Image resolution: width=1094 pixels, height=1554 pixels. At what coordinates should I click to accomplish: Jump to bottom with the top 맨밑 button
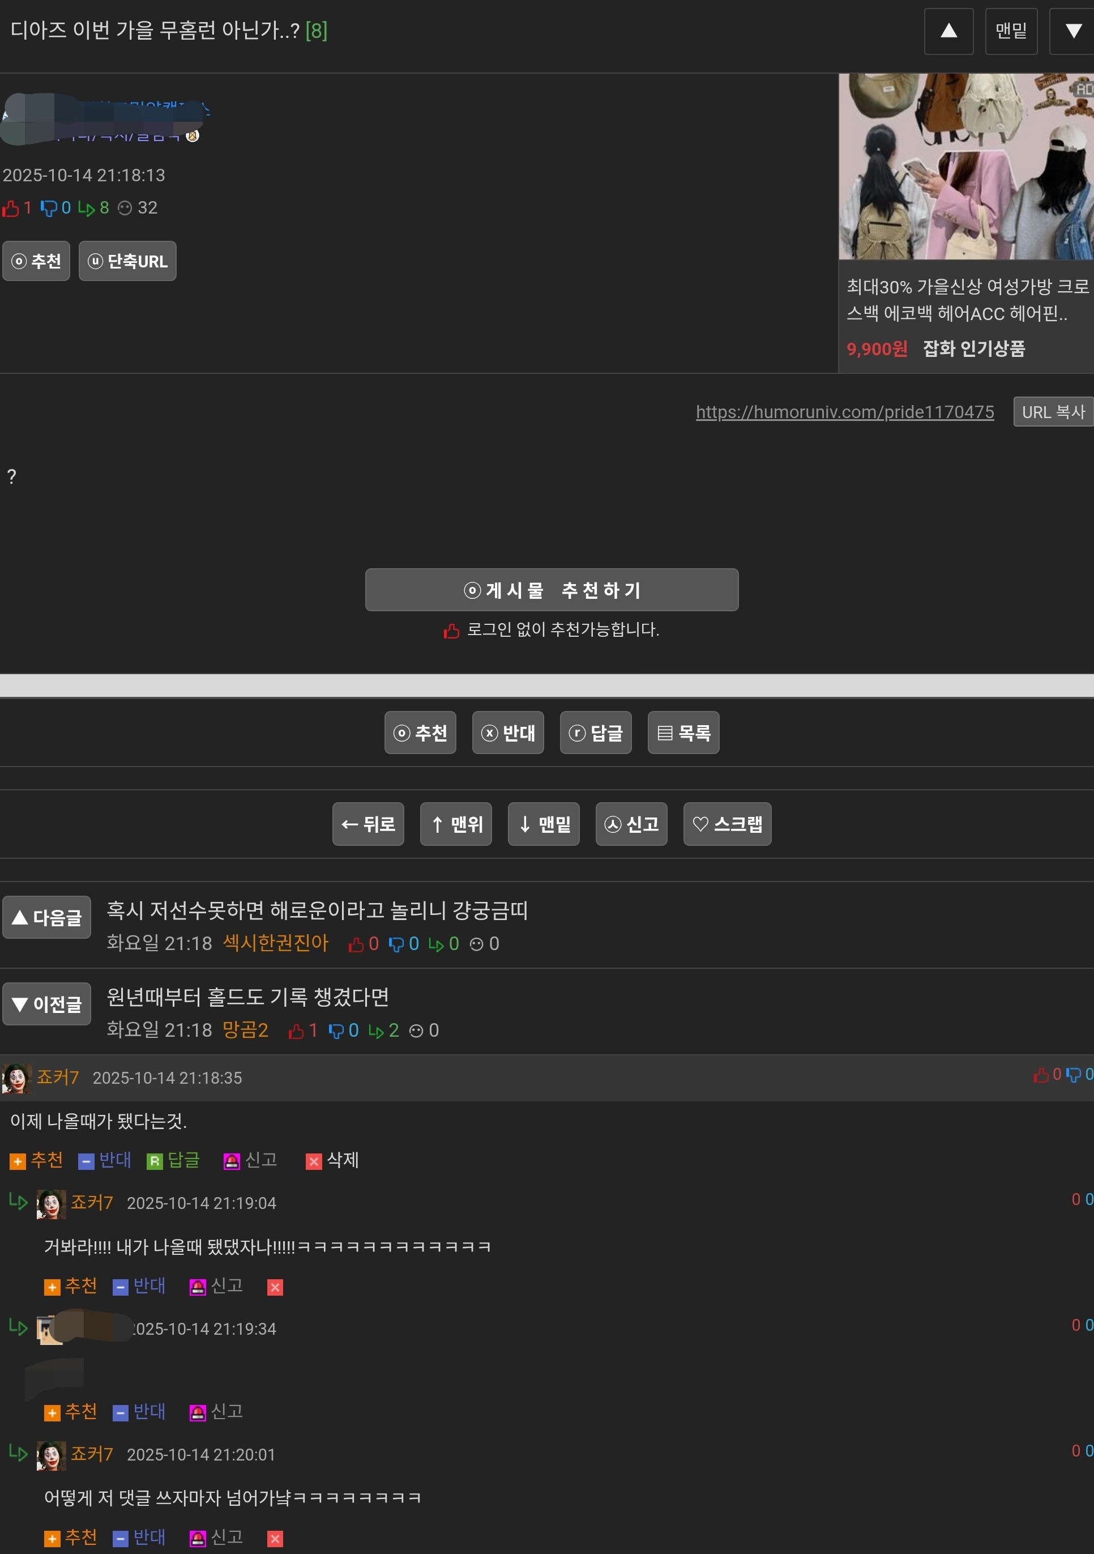click(x=1011, y=31)
